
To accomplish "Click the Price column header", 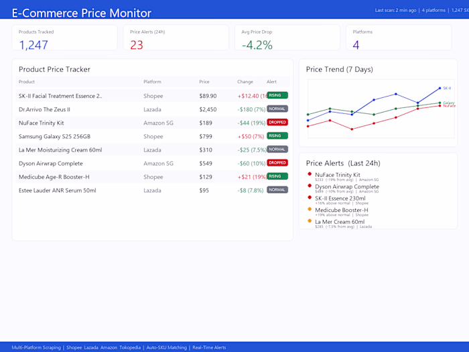I will 204,82.
